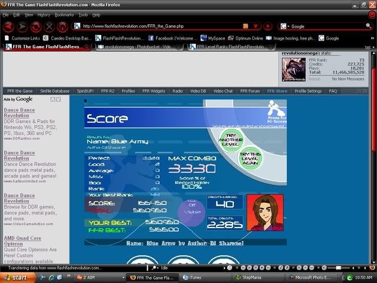The image size is (377, 283).
Task: Open the Simfile Database nav link
Action: pos(55,91)
